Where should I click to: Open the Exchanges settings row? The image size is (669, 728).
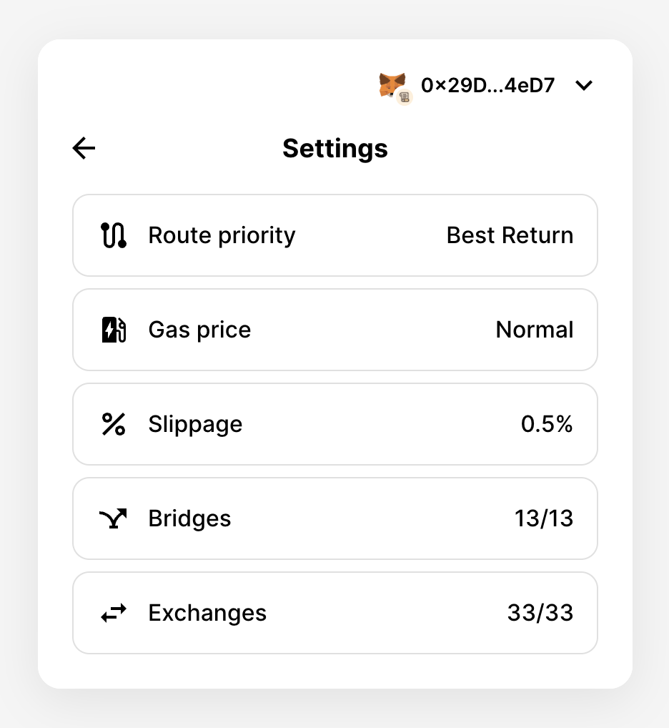pos(335,613)
